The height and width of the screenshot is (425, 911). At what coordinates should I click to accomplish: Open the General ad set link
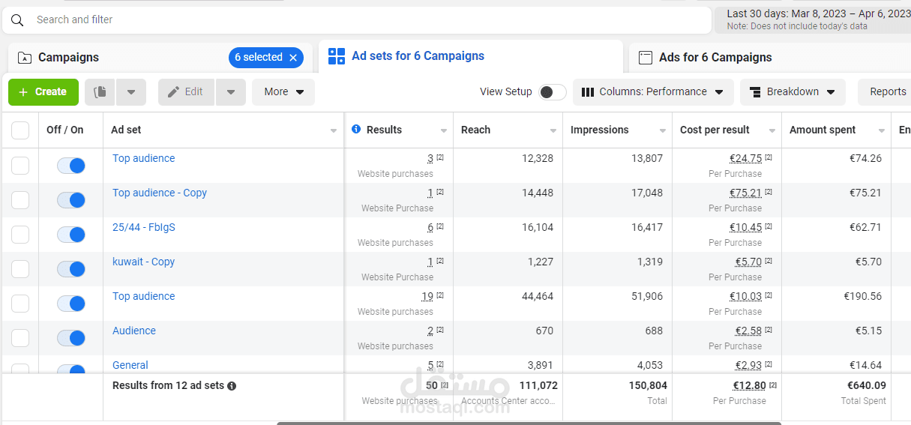[x=130, y=365]
